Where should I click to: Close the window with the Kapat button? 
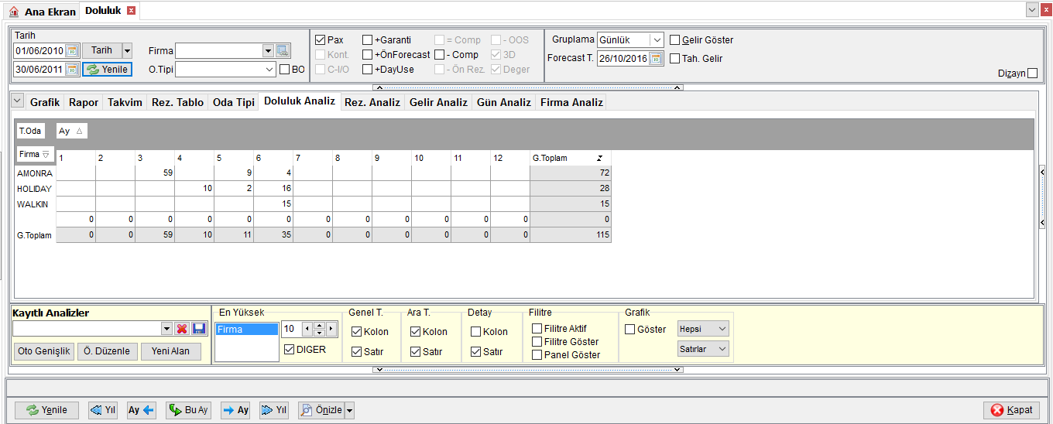pos(1011,410)
